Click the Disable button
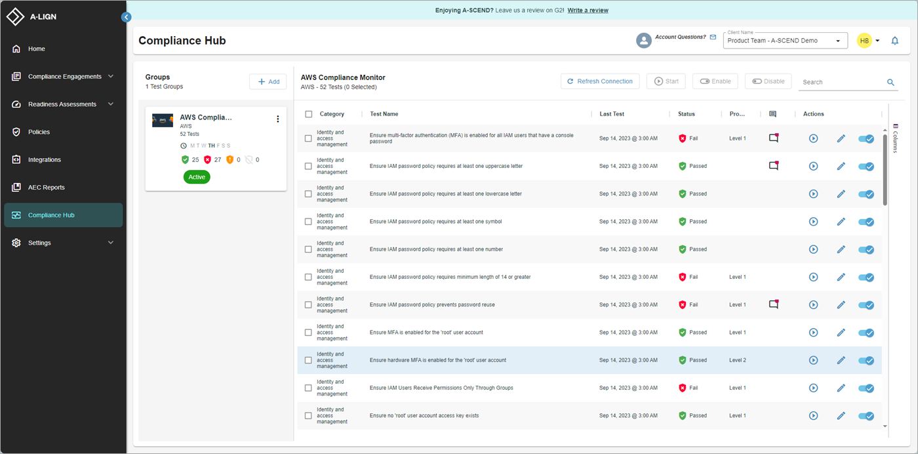Image resolution: width=918 pixels, height=454 pixels. point(768,81)
